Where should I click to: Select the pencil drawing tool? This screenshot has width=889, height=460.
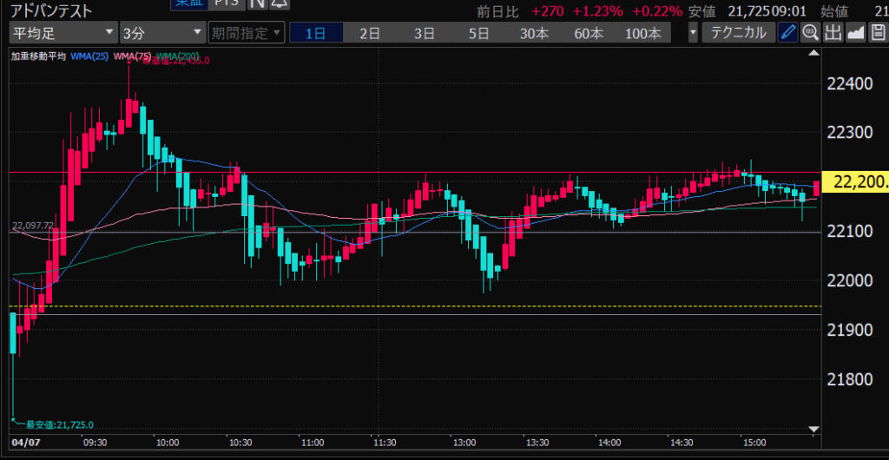(788, 34)
